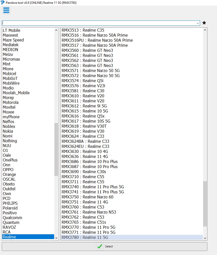Select Maze Speed brand
This screenshot has height=255, width=217.
click(13, 40)
